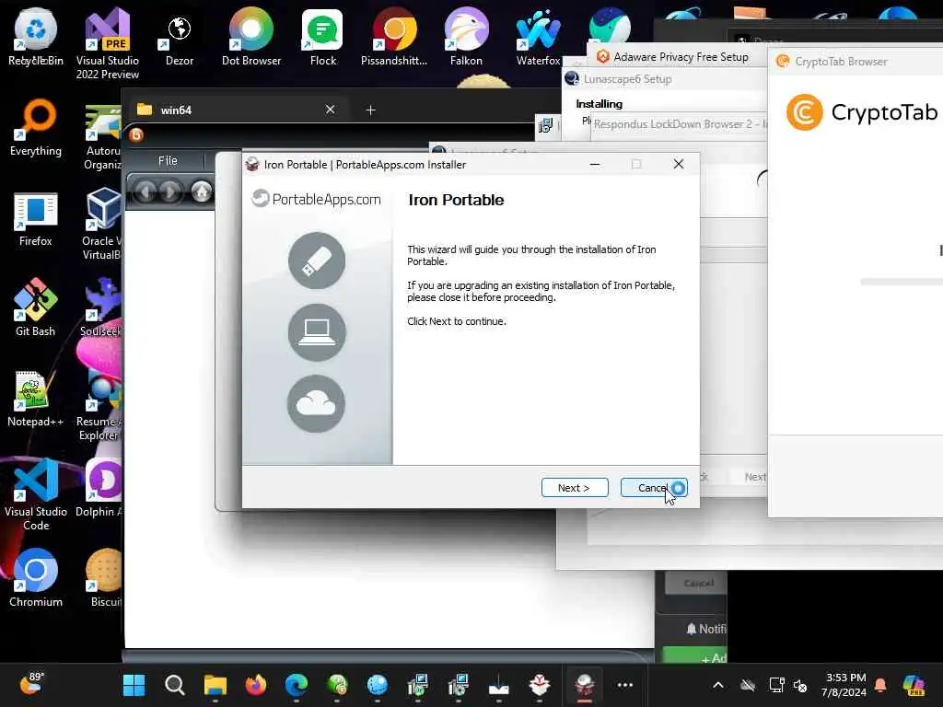
Task: Close the win64 File Explorer tab
Action: click(x=331, y=110)
